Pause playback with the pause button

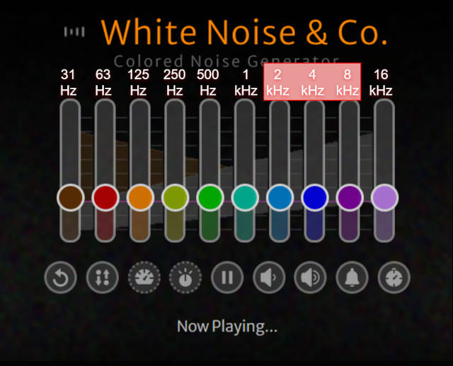pyautogui.click(x=227, y=278)
